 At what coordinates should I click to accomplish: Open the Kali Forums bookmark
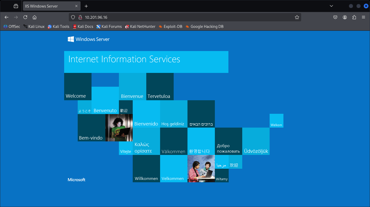(x=109, y=27)
